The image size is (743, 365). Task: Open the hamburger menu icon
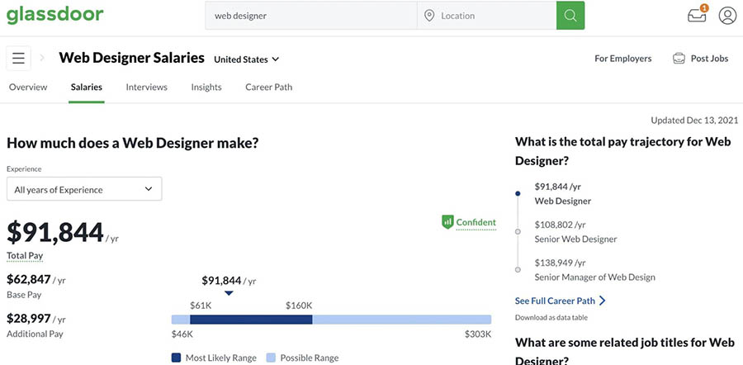pos(18,59)
